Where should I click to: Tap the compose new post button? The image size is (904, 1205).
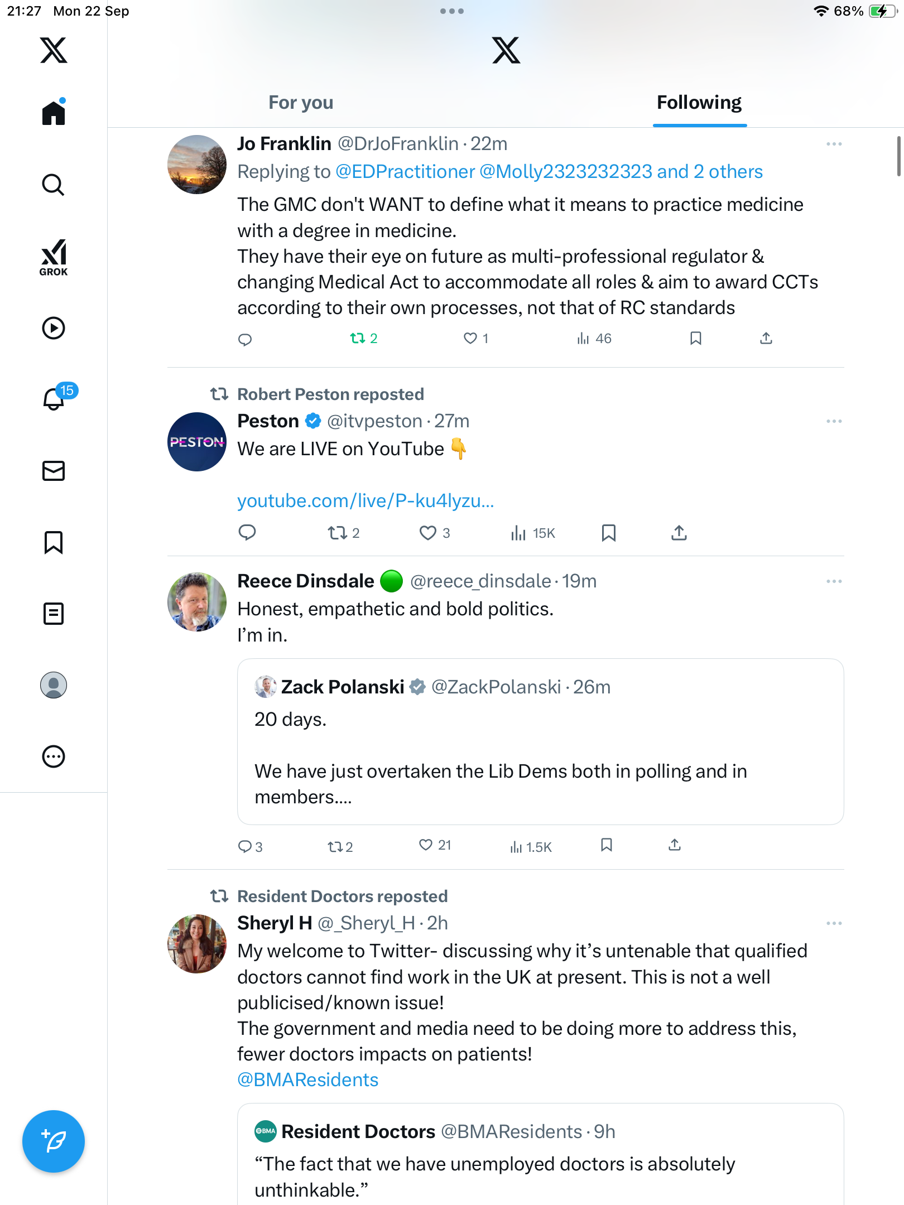click(x=54, y=1141)
